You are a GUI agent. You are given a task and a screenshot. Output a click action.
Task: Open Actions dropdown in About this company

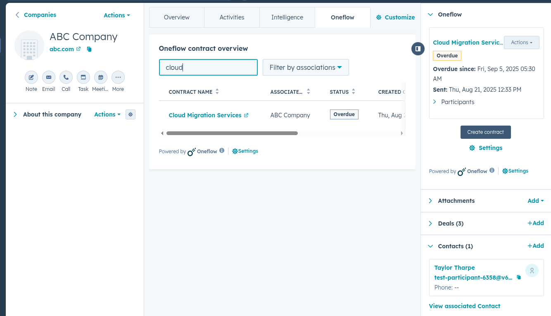[107, 114]
